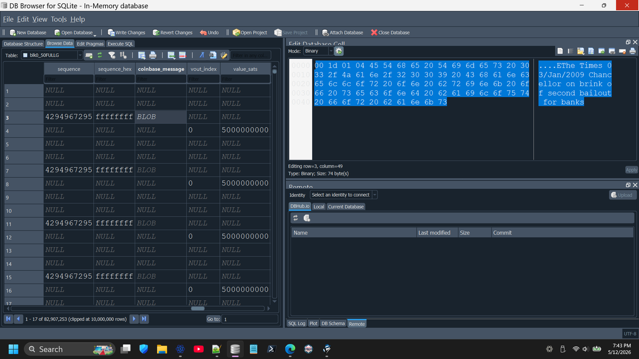The height and width of the screenshot is (359, 639).
Task: Click the coinbase_message column header
Action: (161, 69)
